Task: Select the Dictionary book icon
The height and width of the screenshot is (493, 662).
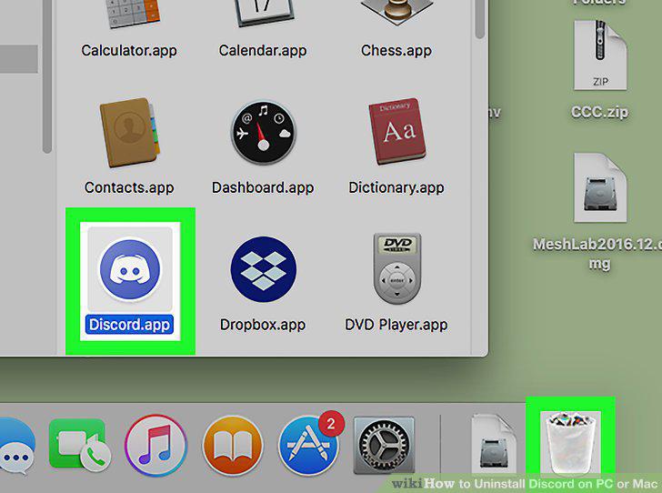Action: click(396, 131)
